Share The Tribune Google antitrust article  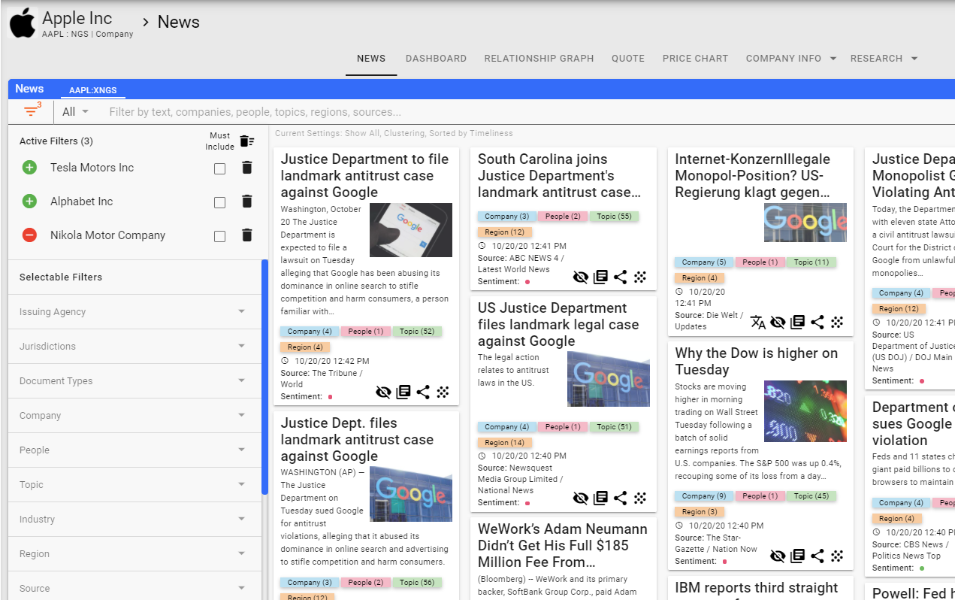[423, 392]
